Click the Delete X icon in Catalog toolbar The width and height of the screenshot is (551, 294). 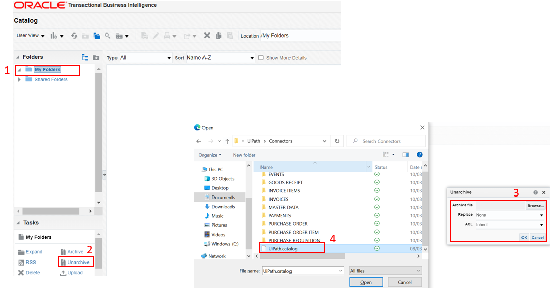click(x=207, y=36)
